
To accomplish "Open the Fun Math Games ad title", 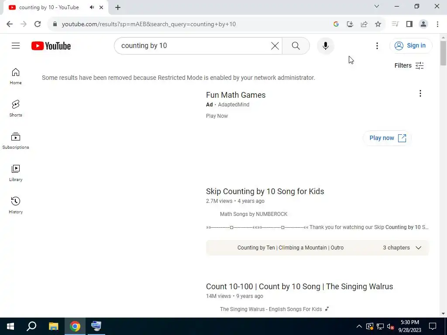I will click(236, 95).
